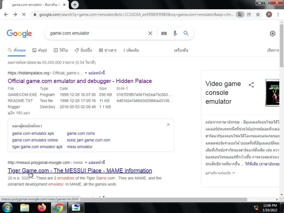This screenshot has height=213, width=284.
Task: Search game.com emulator apk
Action: pyautogui.click(x=33, y=133)
